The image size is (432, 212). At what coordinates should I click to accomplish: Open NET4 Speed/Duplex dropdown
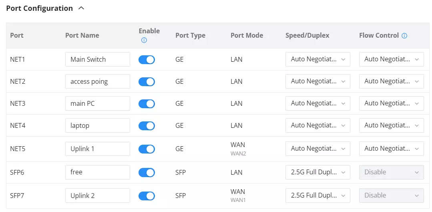317,125
